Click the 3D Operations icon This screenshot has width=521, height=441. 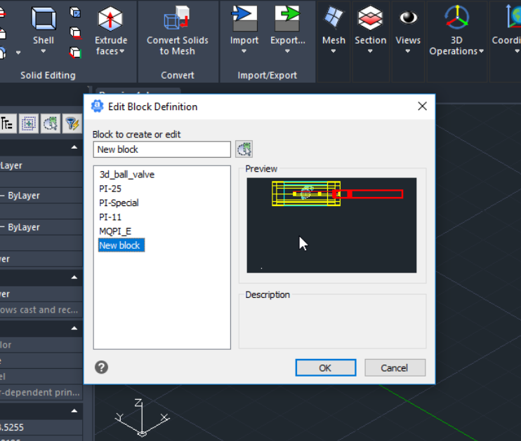(x=457, y=18)
